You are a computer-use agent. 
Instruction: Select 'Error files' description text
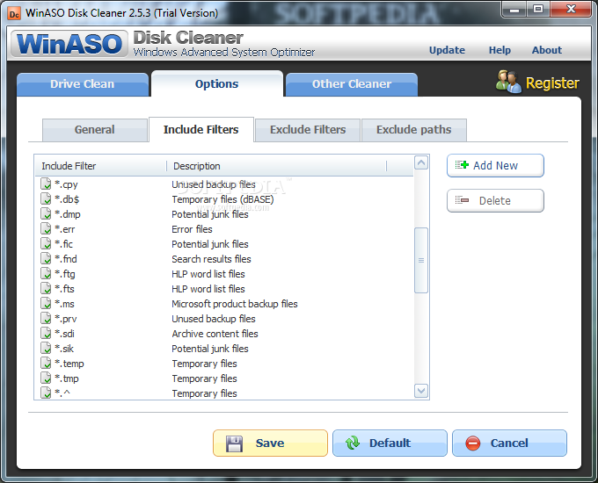[192, 229]
